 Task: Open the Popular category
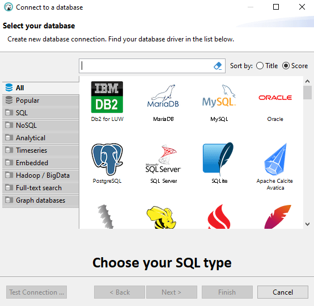(41, 100)
